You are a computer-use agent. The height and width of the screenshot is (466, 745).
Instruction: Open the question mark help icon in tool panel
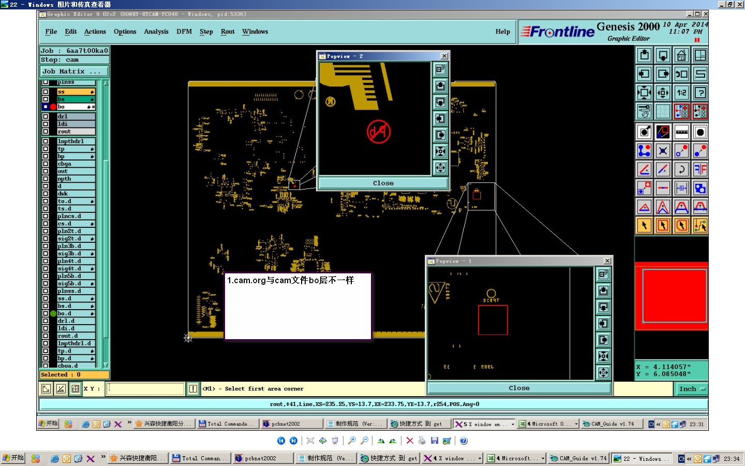tap(700, 93)
